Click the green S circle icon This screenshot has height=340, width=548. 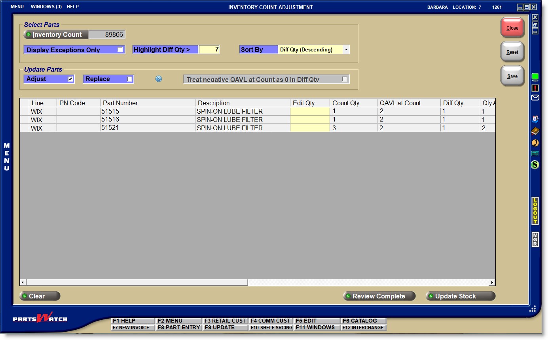pyautogui.click(x=535, y=164)
